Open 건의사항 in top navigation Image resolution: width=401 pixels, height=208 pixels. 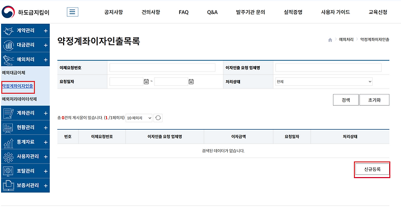tap(151, 12)
